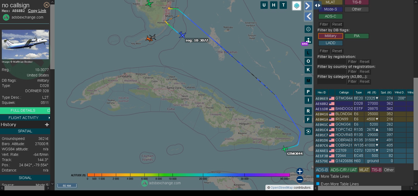
Task: Toggle the TIS-B source filter
Action: (x=357, y=2)
